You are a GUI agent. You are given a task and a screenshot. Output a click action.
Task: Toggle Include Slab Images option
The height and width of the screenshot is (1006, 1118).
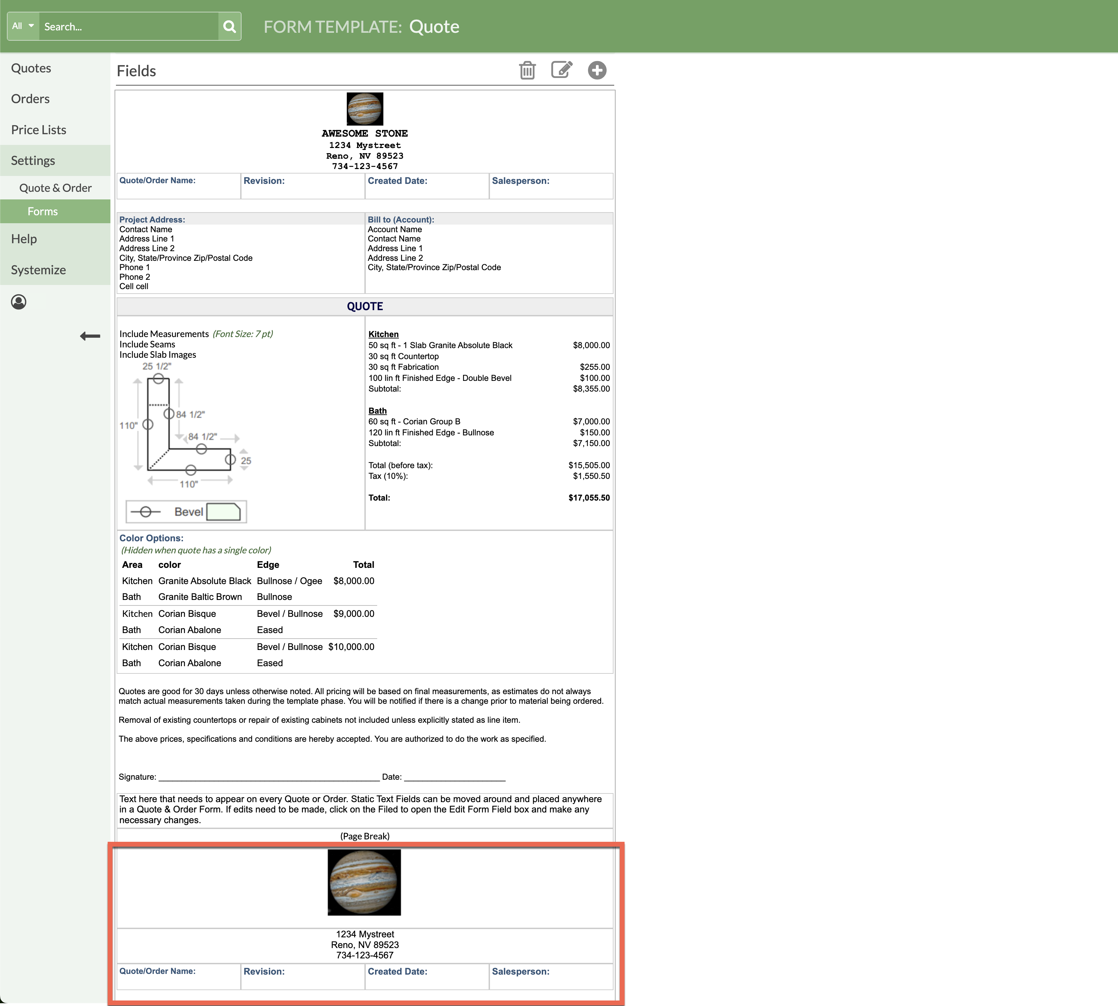click(158, 354)
